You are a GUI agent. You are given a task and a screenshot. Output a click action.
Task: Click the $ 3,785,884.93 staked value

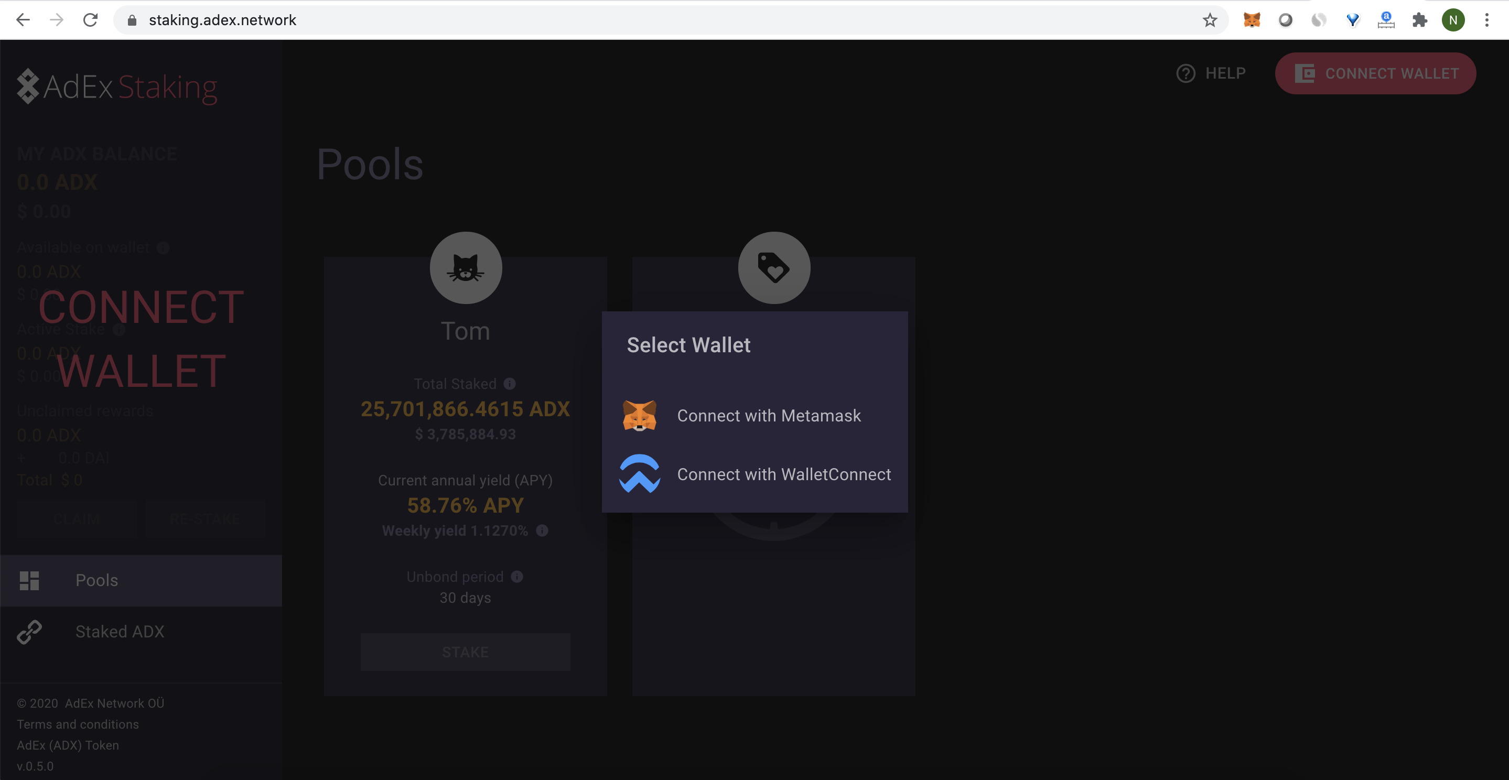[x=465, y=435]
